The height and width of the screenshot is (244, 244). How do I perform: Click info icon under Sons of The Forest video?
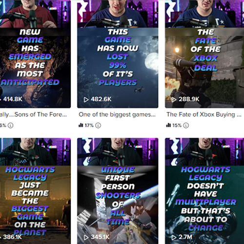point(11,125)
